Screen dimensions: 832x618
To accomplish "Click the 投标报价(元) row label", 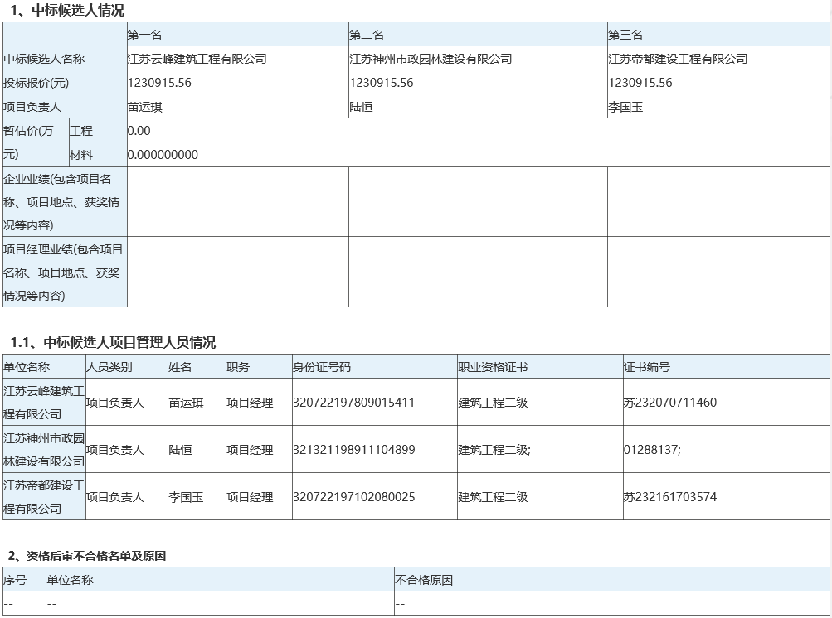I will point(36,83).
